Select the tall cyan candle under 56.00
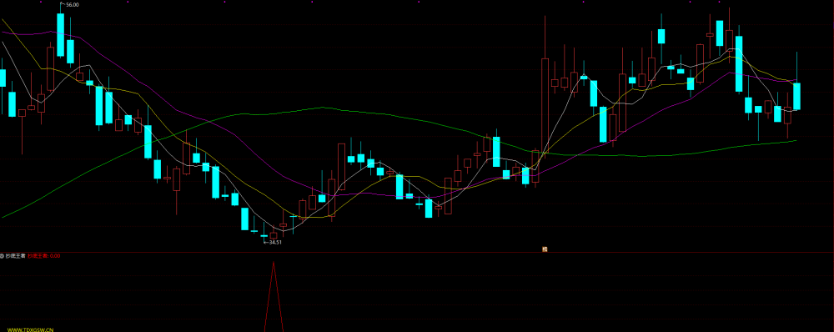This screenshot has height=332, width=834. [x=61, y=35]
